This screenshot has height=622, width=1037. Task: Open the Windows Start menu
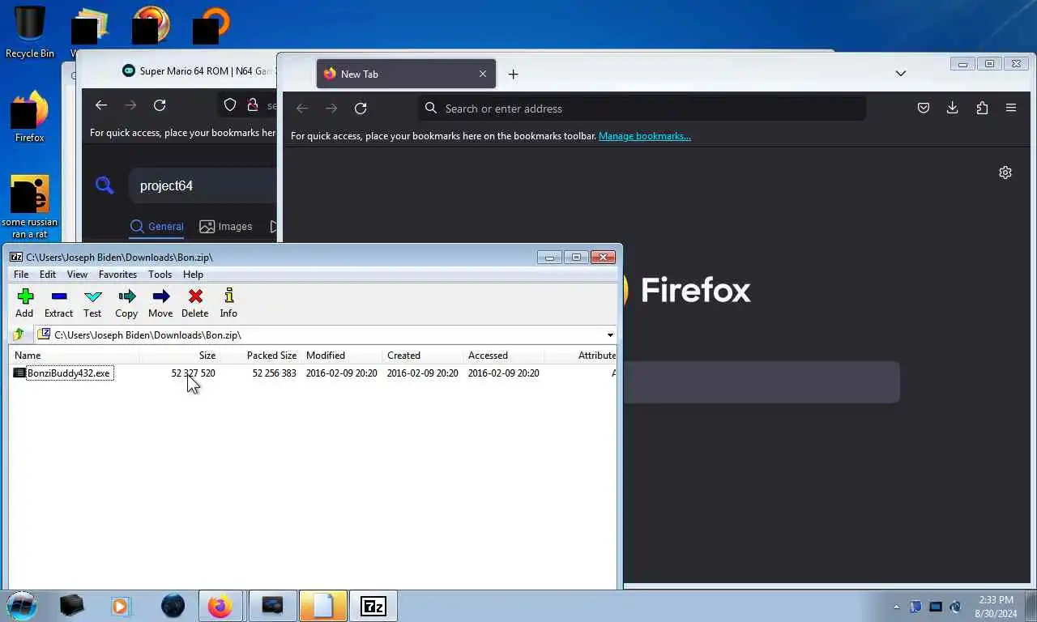click(x=22, y=606)
